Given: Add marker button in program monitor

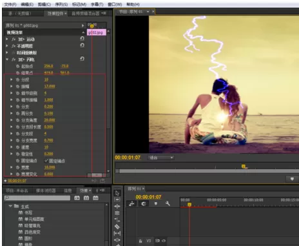Looking at the screenshot, I should 292,179.
